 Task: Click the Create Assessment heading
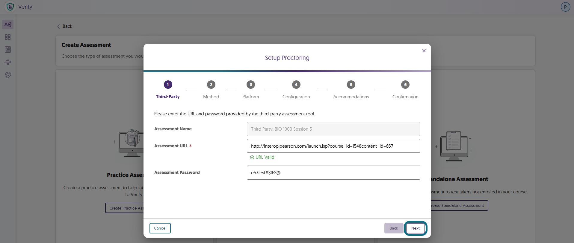(86, 45)
